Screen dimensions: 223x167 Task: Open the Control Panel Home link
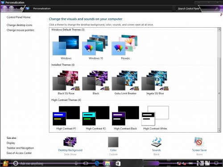point(18,17)
